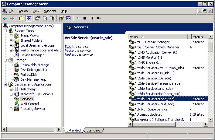Click the Device Manager icon

[x=17, y=55]
